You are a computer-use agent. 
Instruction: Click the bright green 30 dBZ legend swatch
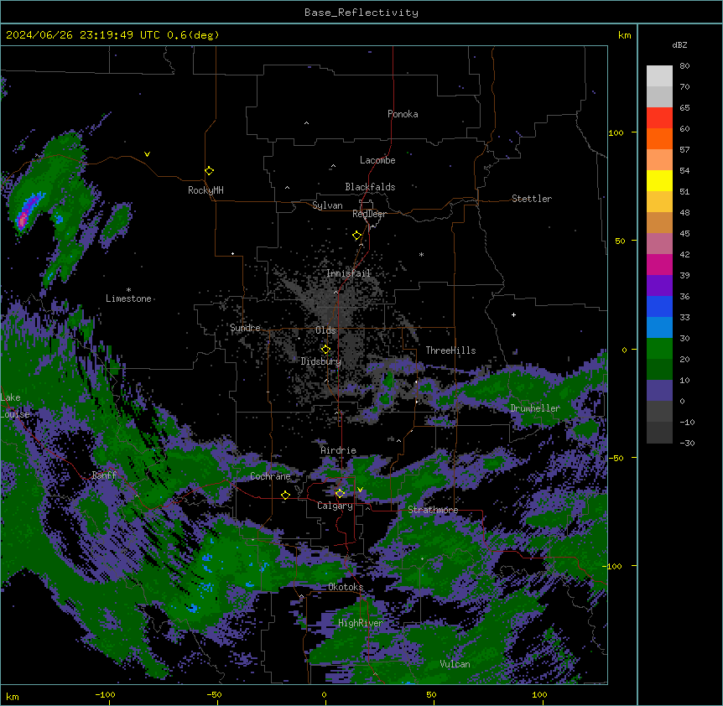coord(659,349)
